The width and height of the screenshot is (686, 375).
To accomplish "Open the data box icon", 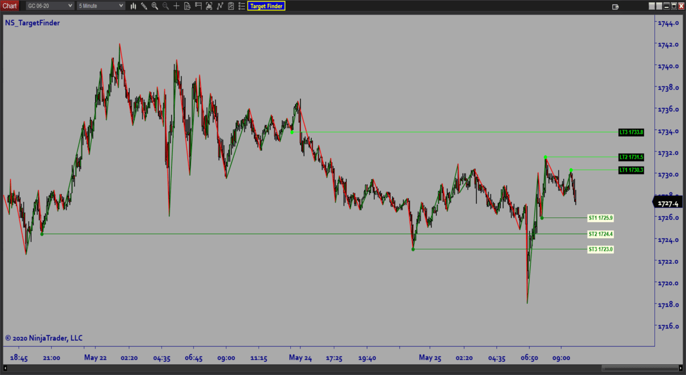I will 187,6.
